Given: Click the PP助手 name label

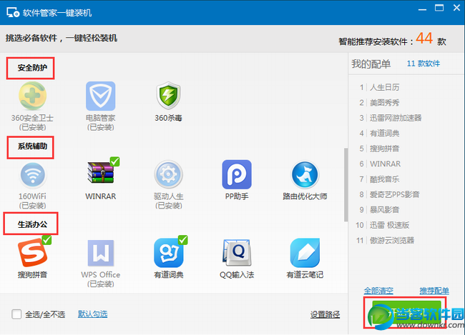Looking at the screenshot, I should pos(237,196).
